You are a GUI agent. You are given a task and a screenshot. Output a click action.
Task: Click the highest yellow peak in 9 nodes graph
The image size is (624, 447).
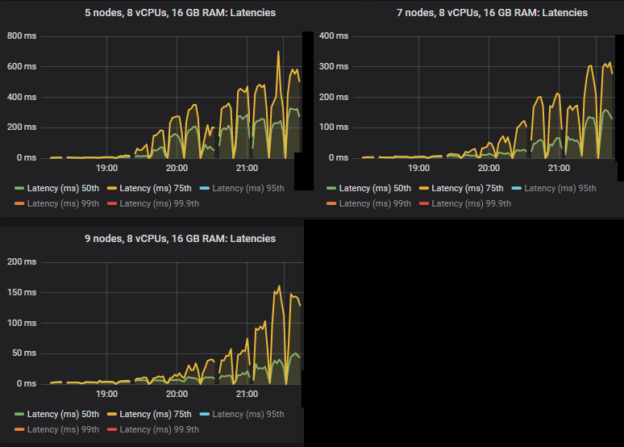click(x=279, y=286)
